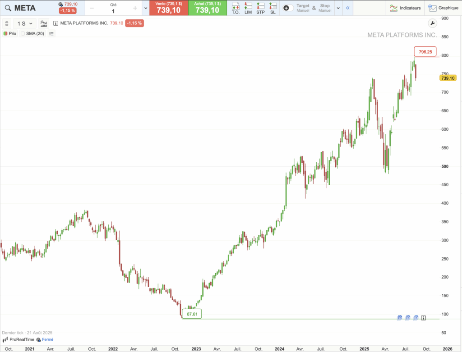
Task: Expand the dropdown arrow beside the quantity field
Action: (x=145, y=8)
